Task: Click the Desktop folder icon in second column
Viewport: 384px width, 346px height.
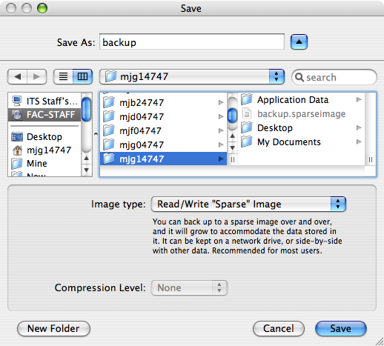Action: [x=247, y=127]
